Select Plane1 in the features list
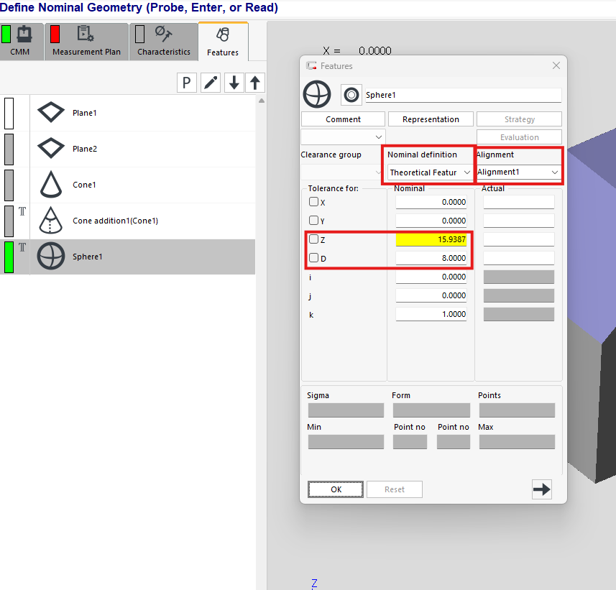The height and width of the screenshot is (590, 616). point(84,113)
